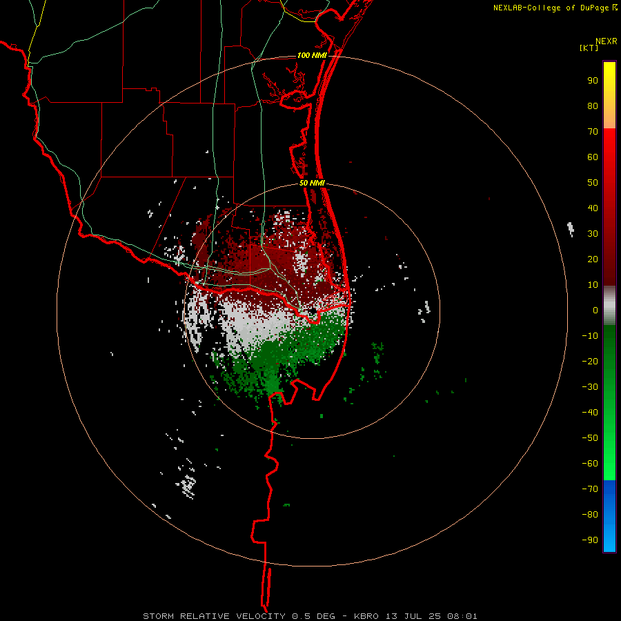Click the NEXR label above the color scale

click(607, 41)
